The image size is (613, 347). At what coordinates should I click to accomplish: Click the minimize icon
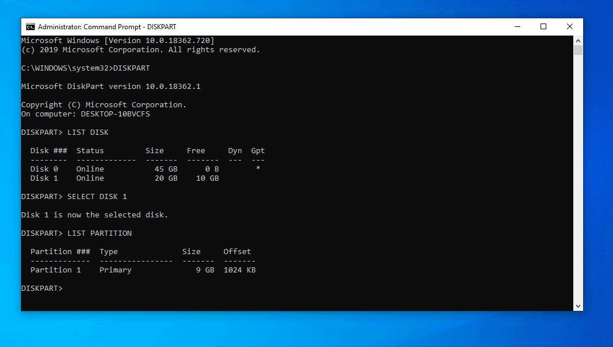(x=517, y=26)
